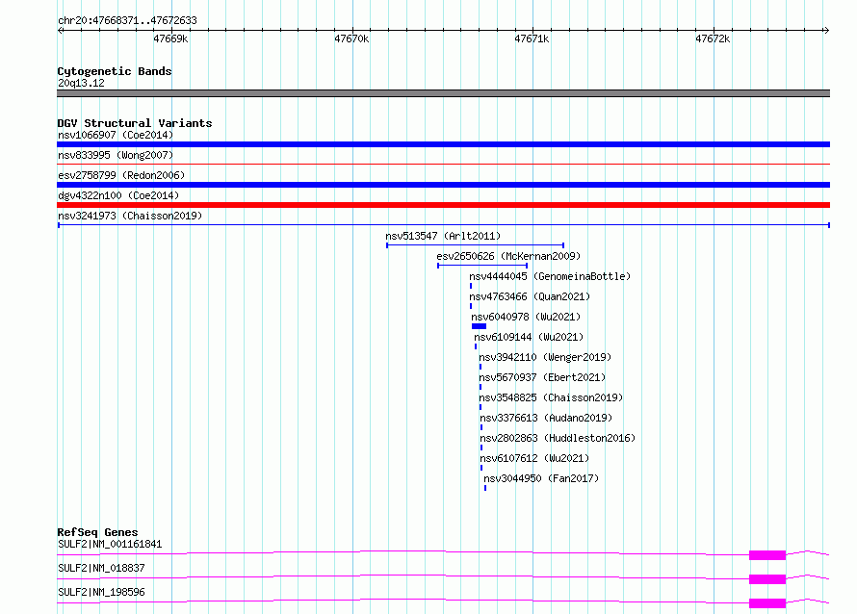Select the blue nsv1066907 variant bar
857x614 pixels.
point(443,144)
